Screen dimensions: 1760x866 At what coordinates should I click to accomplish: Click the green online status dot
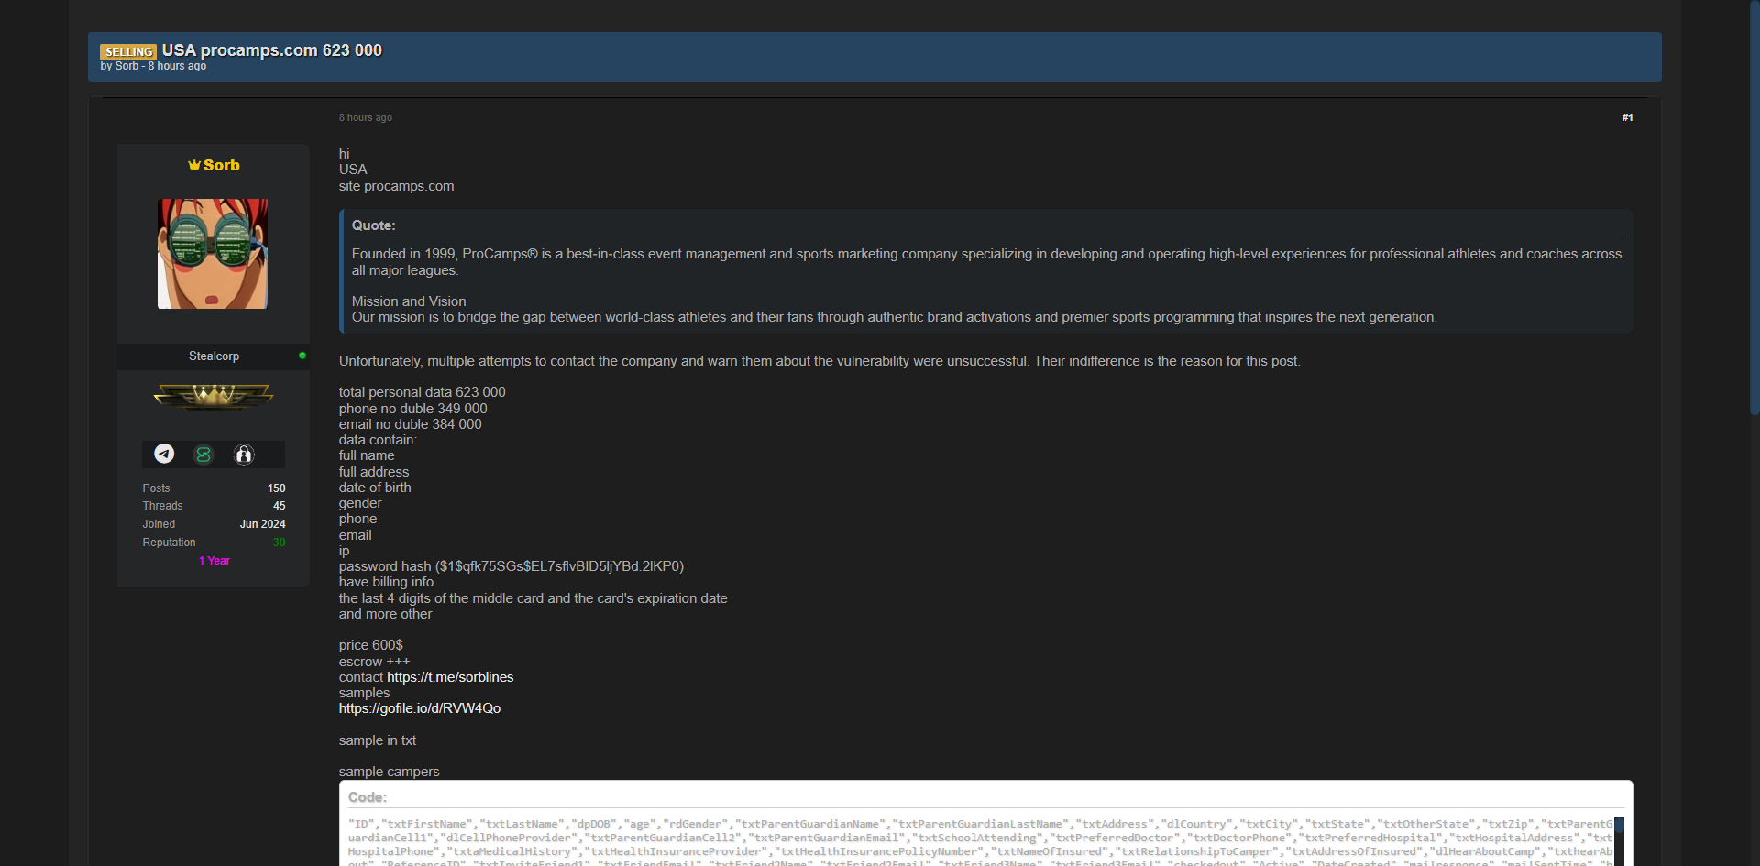tap(302, 356)
